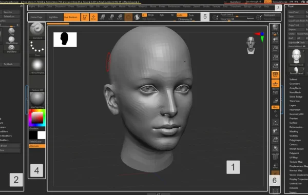The width and height of the screenshot is (308, 195).
Task: Click the QuickSave button
Action: pyautogui.click(x=235, y=2)
